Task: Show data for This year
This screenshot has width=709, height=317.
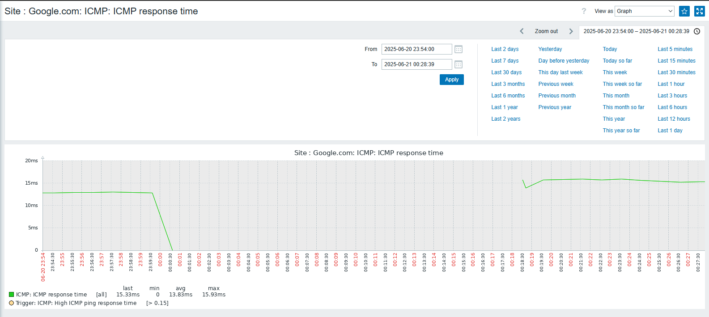Action: [614, 119]
